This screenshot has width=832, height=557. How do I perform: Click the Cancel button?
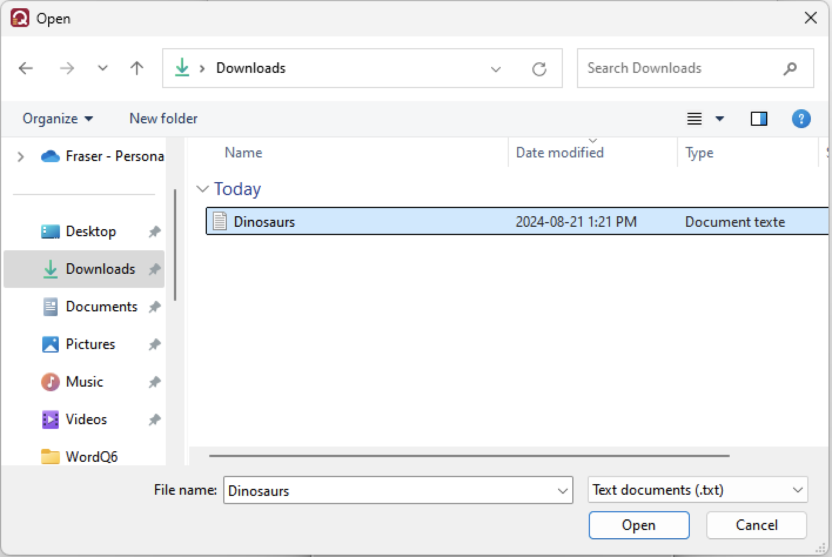(757, 525)
